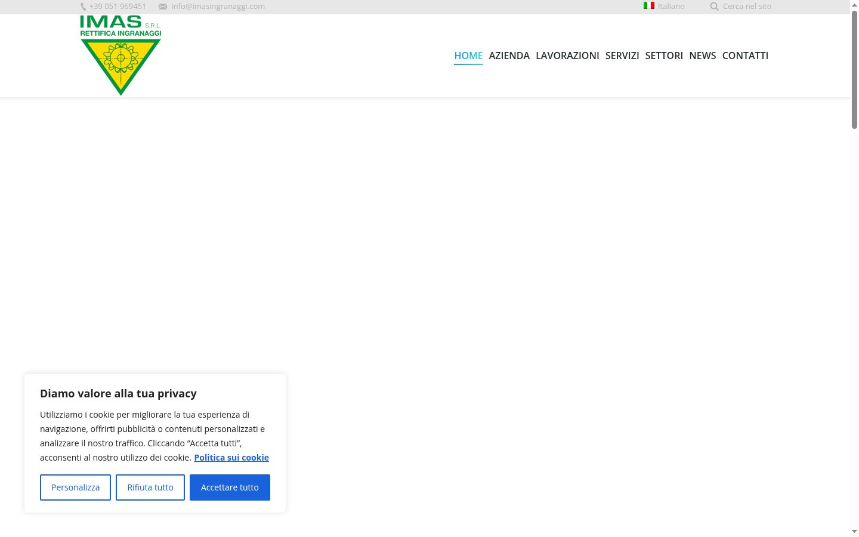
Task: Click Rifiuta tutto to reject cookies
Action: [x=150, y=487]
